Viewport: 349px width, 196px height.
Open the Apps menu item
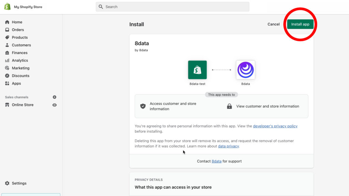coord(16,83)
